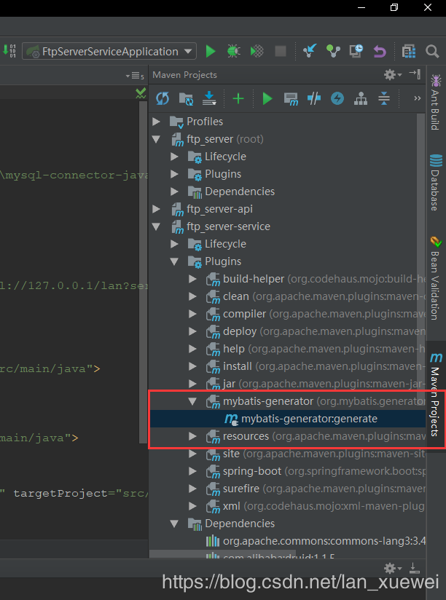This screenshot has height=600, width=446.
Task: Collapse the mybatis-generator plugin node
Action: (x=192, y=401)
